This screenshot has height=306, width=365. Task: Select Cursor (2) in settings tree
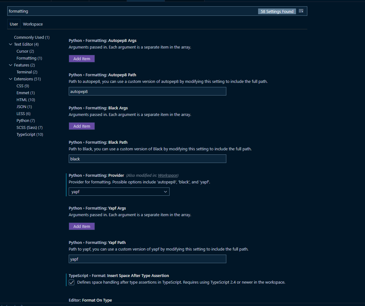coord(25,51)
